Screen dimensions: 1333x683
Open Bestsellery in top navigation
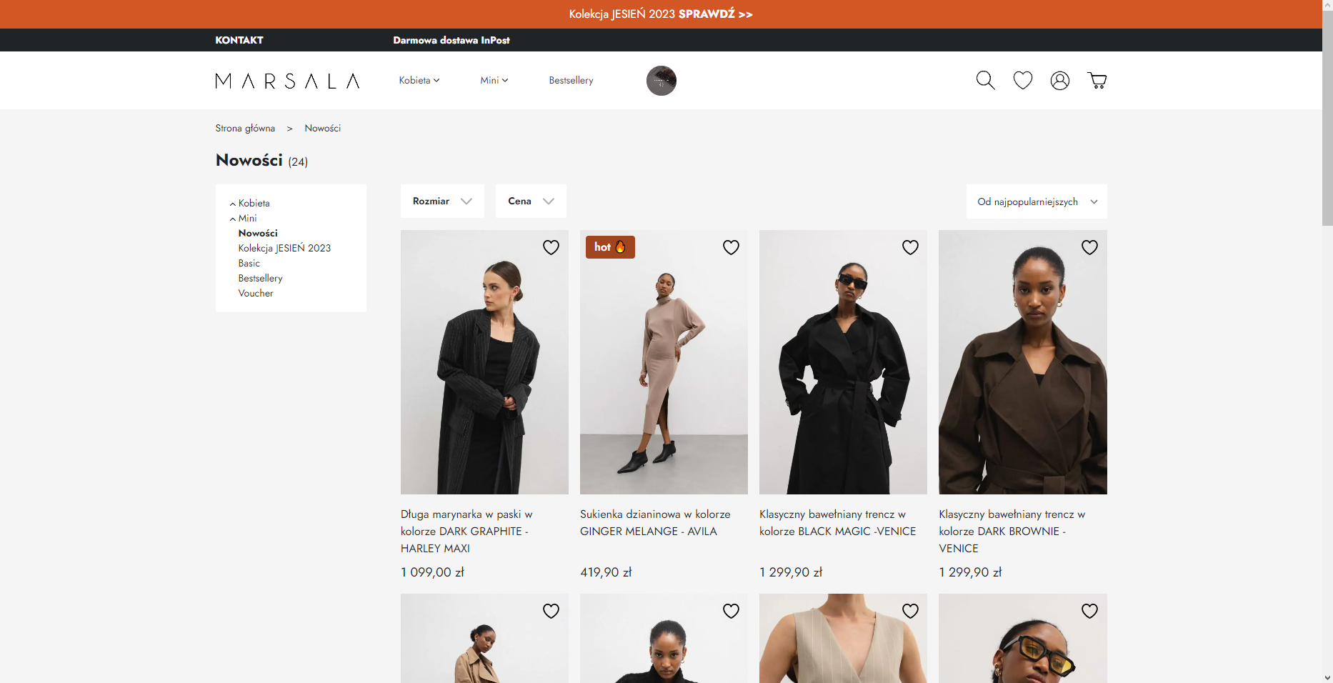(x=571, y=80)
